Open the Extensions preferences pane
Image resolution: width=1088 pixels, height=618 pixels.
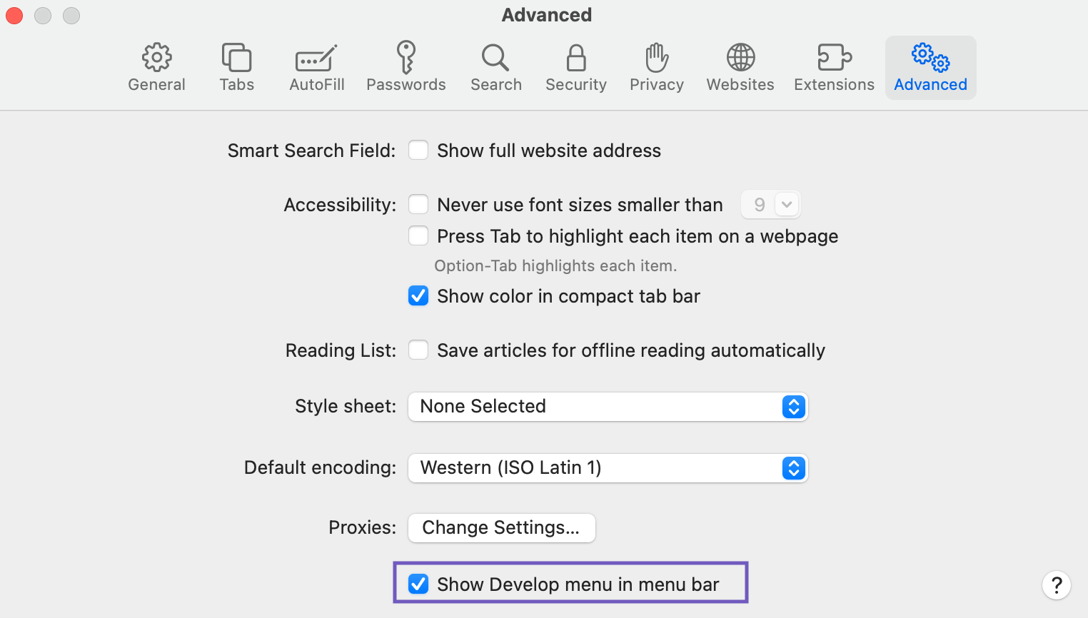click(834, 68)
